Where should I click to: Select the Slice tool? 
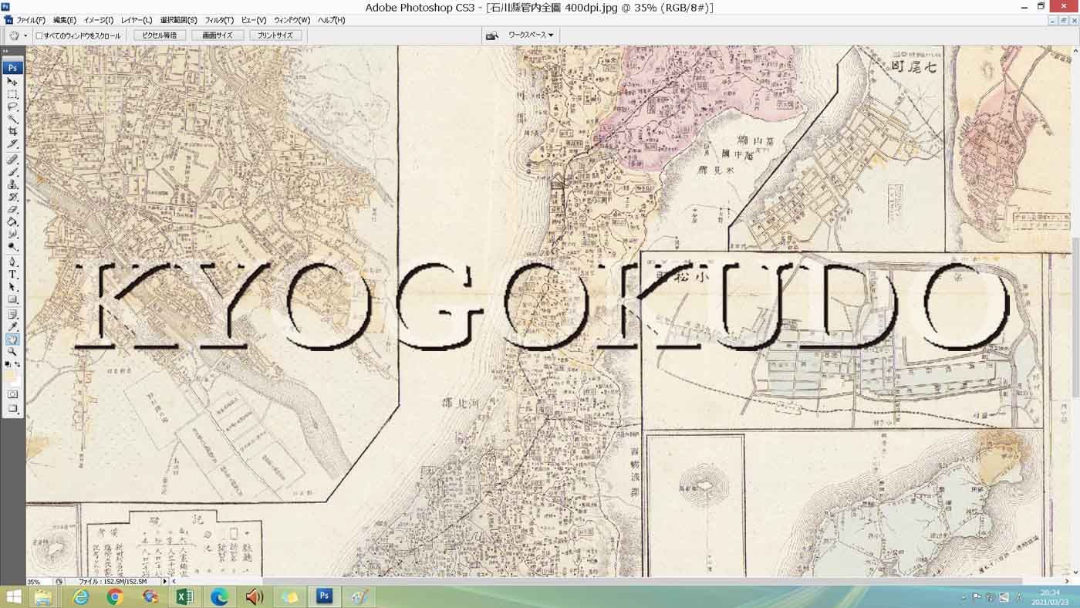(12, 144)
